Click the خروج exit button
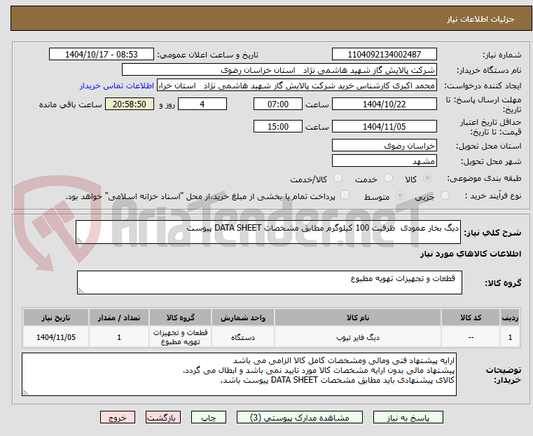Image resolution: width=533 pixels, height=436 pixels. pos(118,417)
